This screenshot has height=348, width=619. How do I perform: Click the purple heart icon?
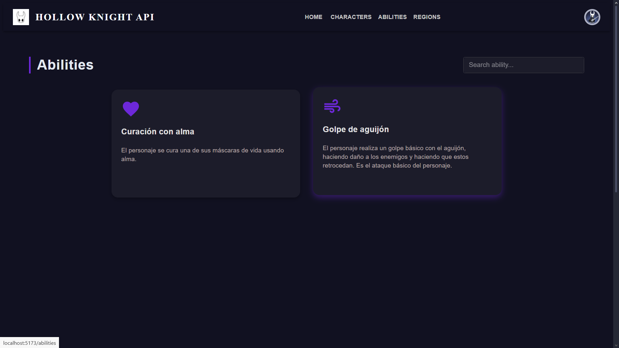(131, 109)
